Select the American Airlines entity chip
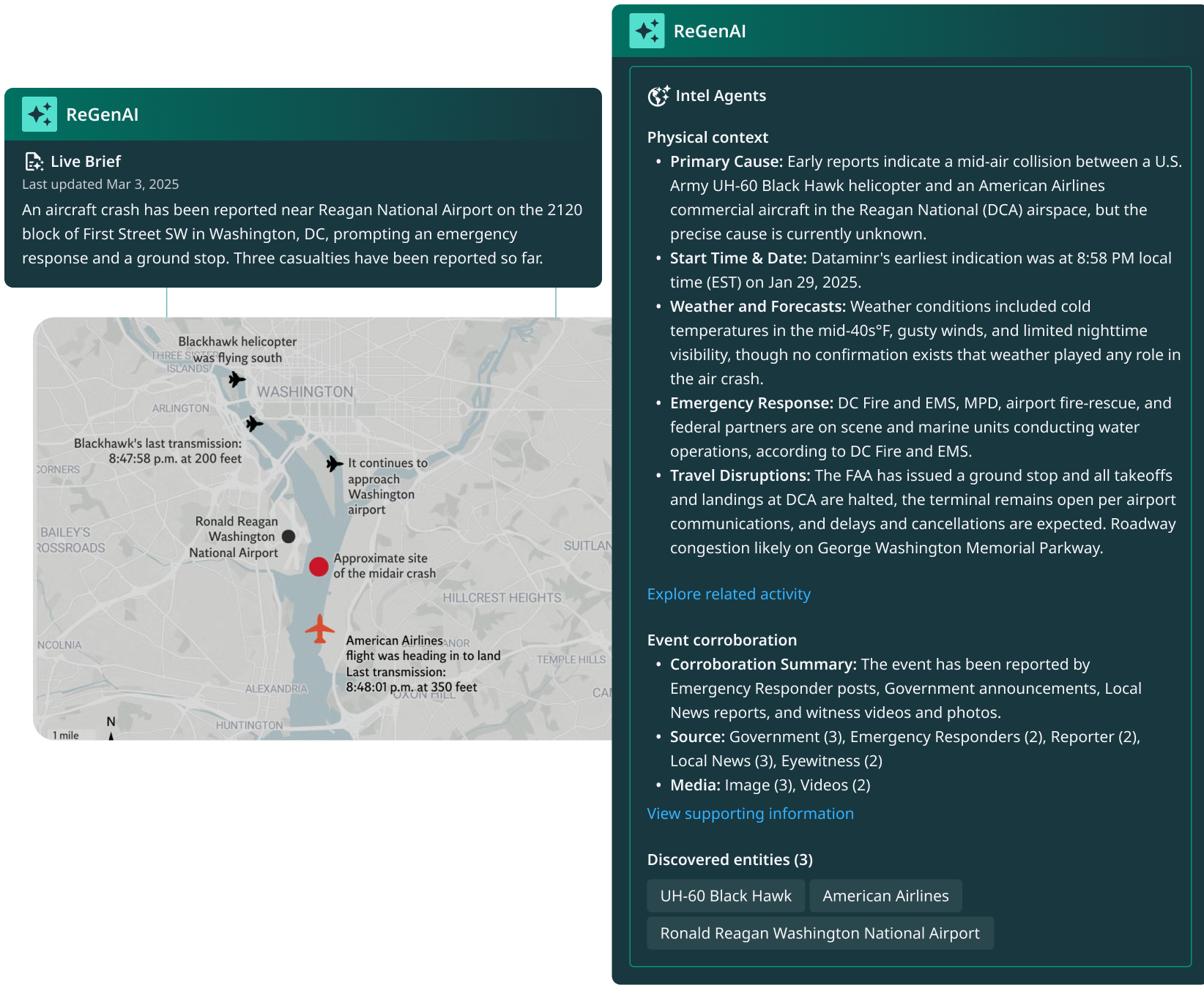Image resolution: width=1204 pixels, height=988 pixels. (885, 896)
